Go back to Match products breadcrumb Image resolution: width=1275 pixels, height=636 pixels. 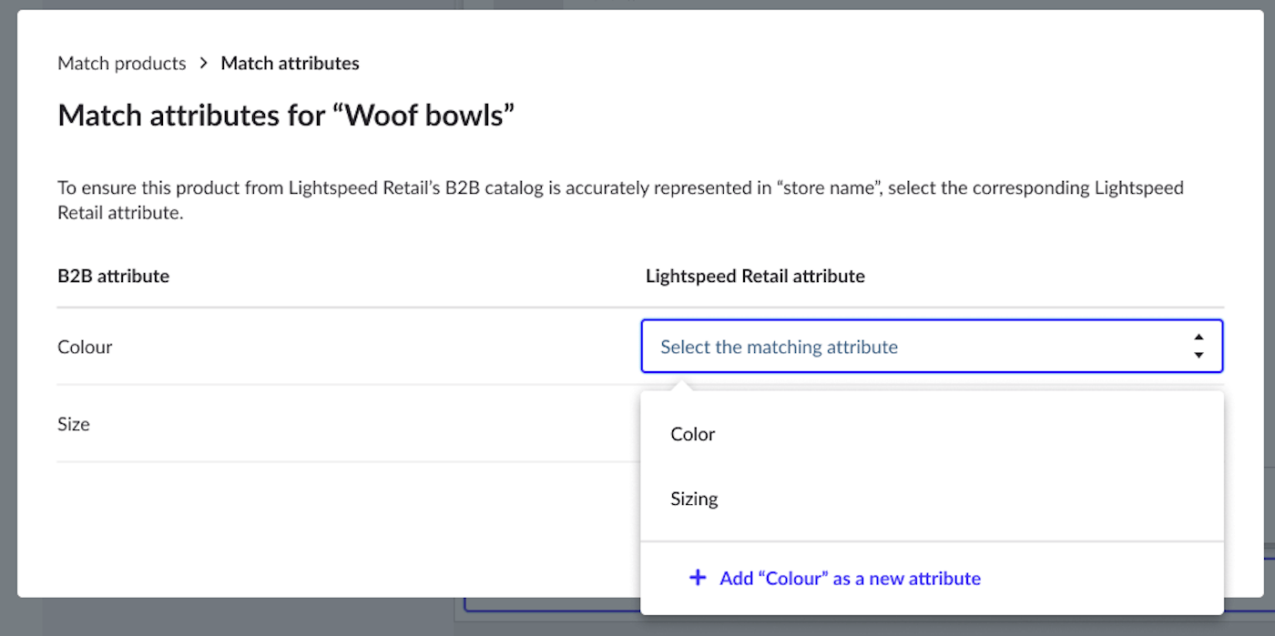121,63
